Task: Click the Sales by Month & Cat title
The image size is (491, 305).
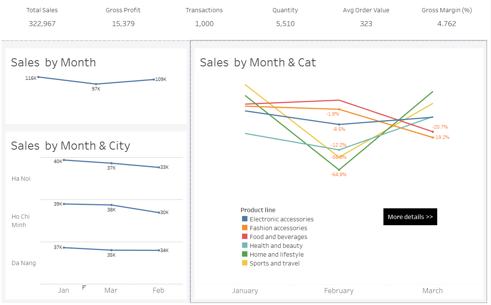Action: [258, 63]
